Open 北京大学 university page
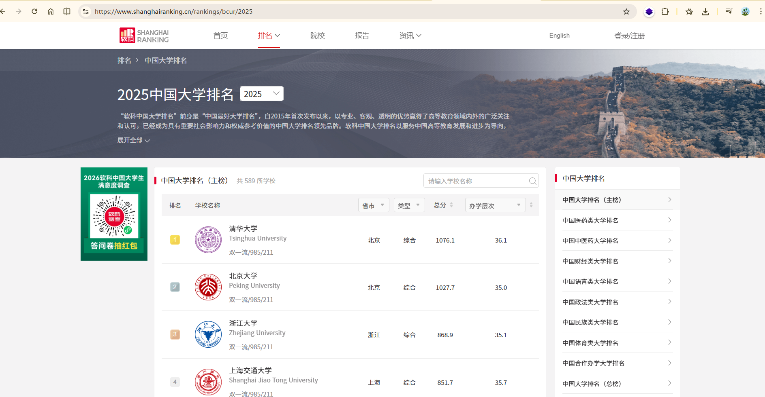This screenshot has height=397, width=765. click(x=244, y=276)
